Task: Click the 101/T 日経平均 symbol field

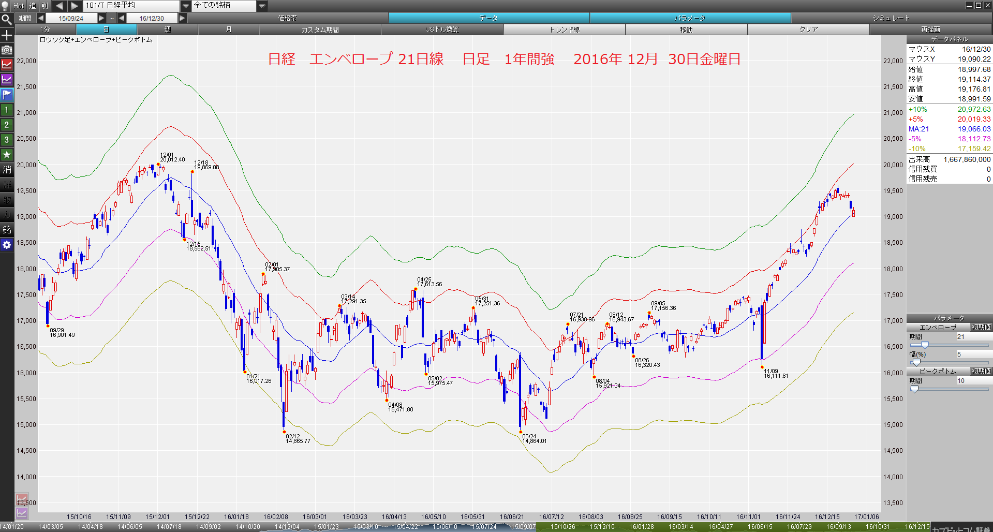Action: (131, 6)
